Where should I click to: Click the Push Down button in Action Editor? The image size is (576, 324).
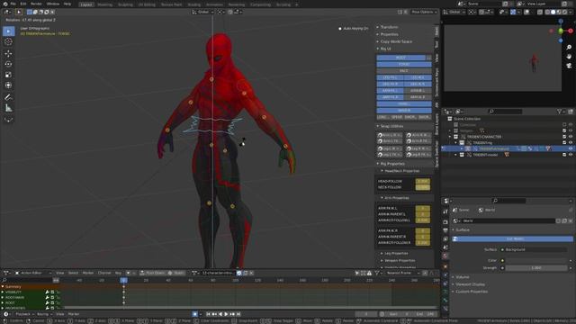tap(152, 273)
